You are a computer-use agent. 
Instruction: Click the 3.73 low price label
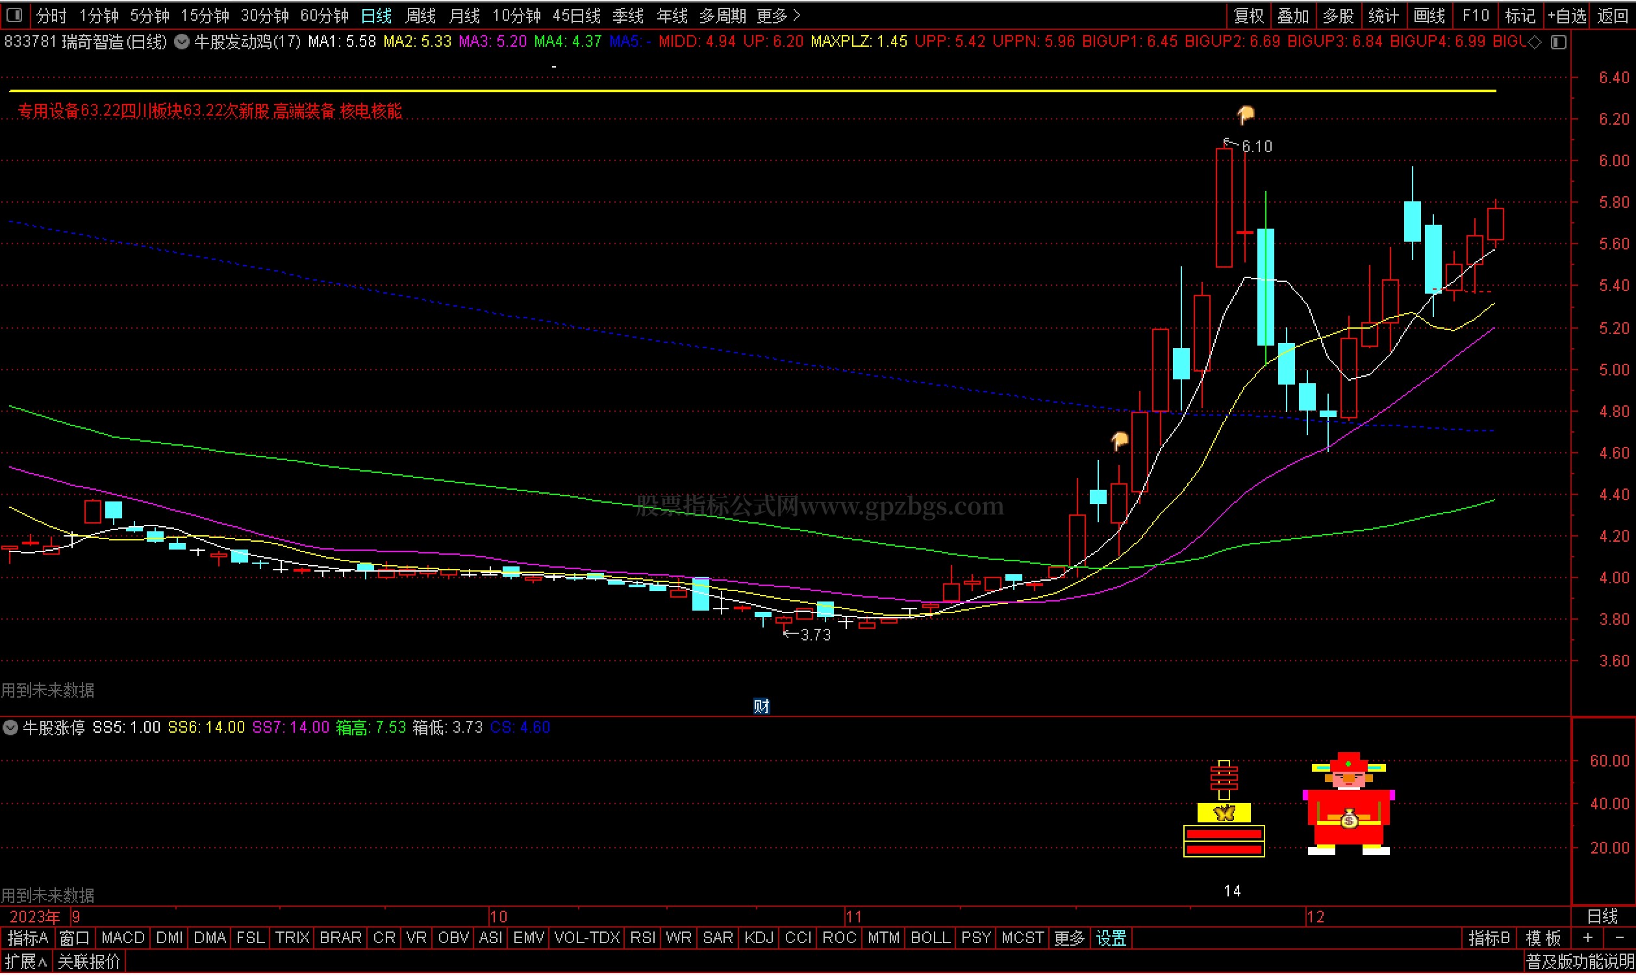click(816, 635)
